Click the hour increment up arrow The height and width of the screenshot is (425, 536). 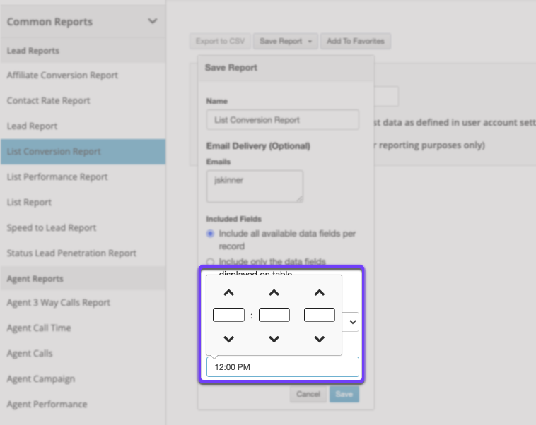click(228, 293)
